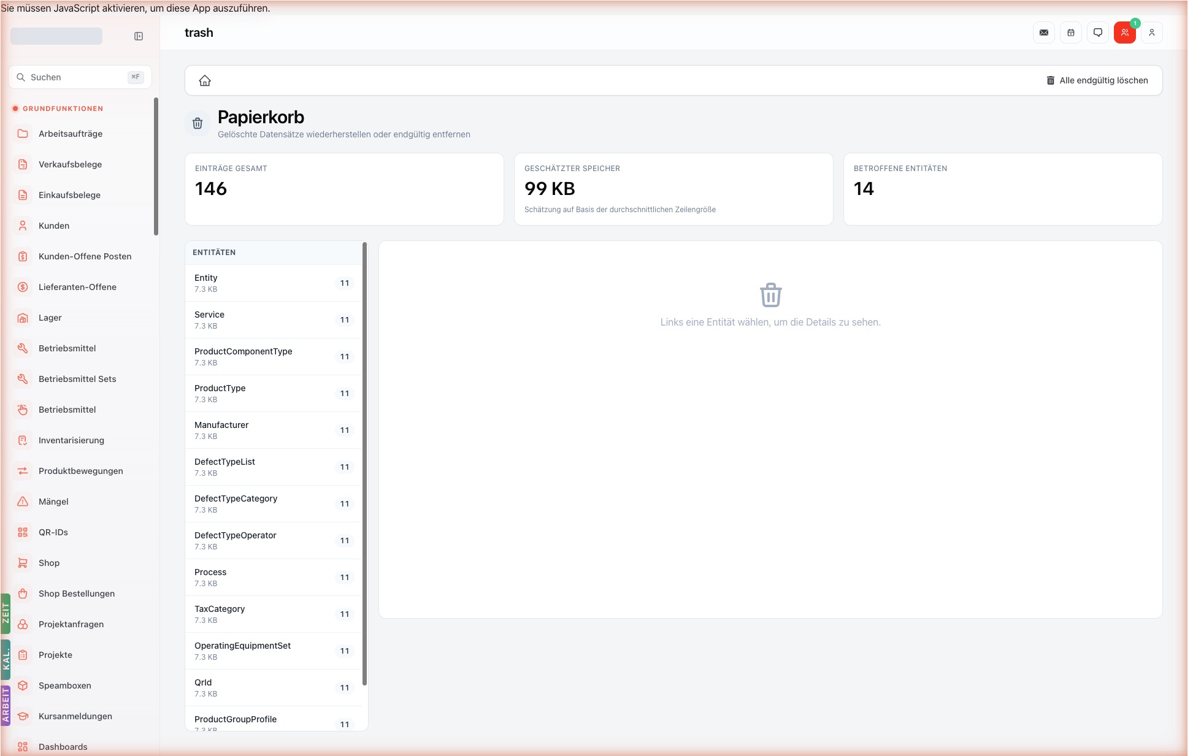This screenshot has height=756, width=1193.
Task: Select DefectTypeOperator entity row
Action: [274, 540]
